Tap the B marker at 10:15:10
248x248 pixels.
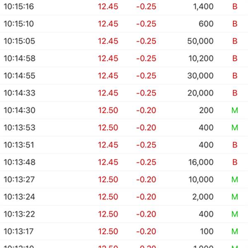point(235,24)
